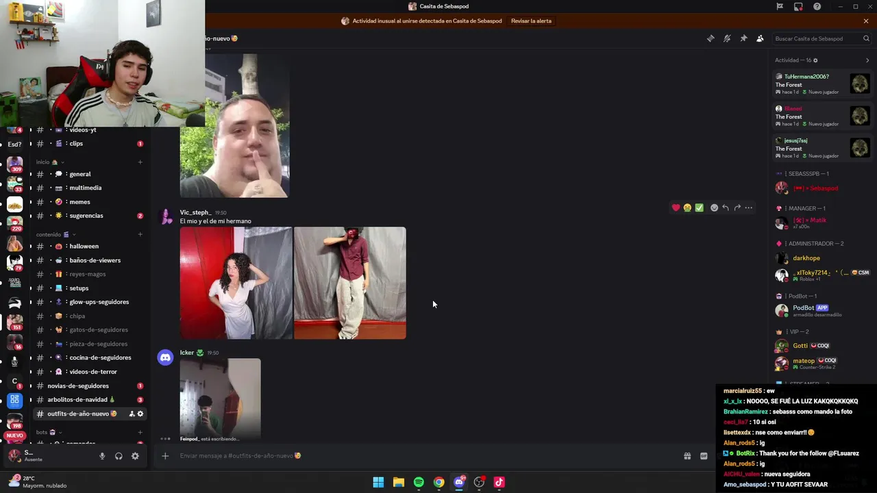
Task: Dismiss the unusual activity alert banner
Action: 866,21
